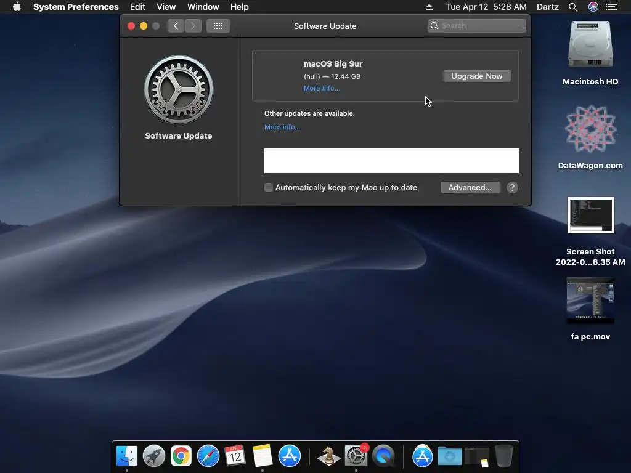The height and width of the screenshot is (473, 631).
Task: Click the red close window button
Action: click(131, 26)
